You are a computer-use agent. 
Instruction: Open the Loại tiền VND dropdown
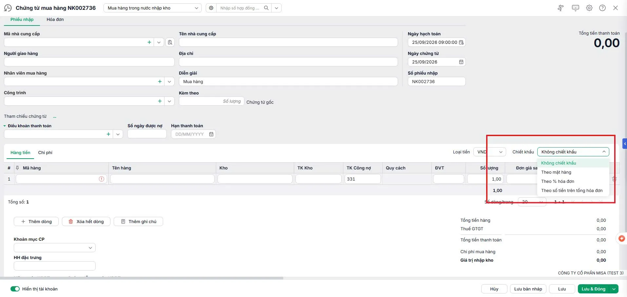tap(490, 152)
